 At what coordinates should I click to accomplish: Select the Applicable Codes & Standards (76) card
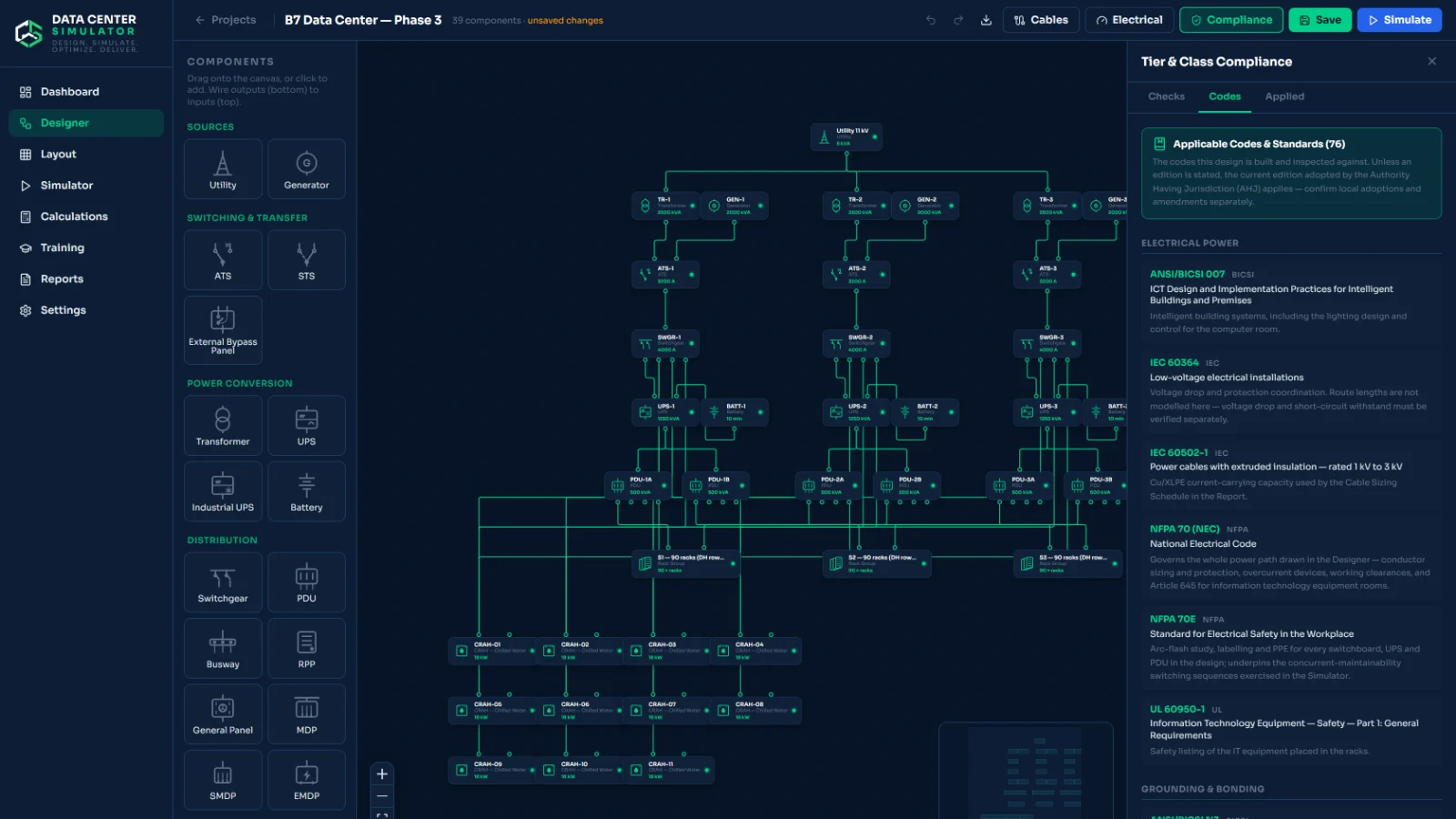tap(1291, 173)
